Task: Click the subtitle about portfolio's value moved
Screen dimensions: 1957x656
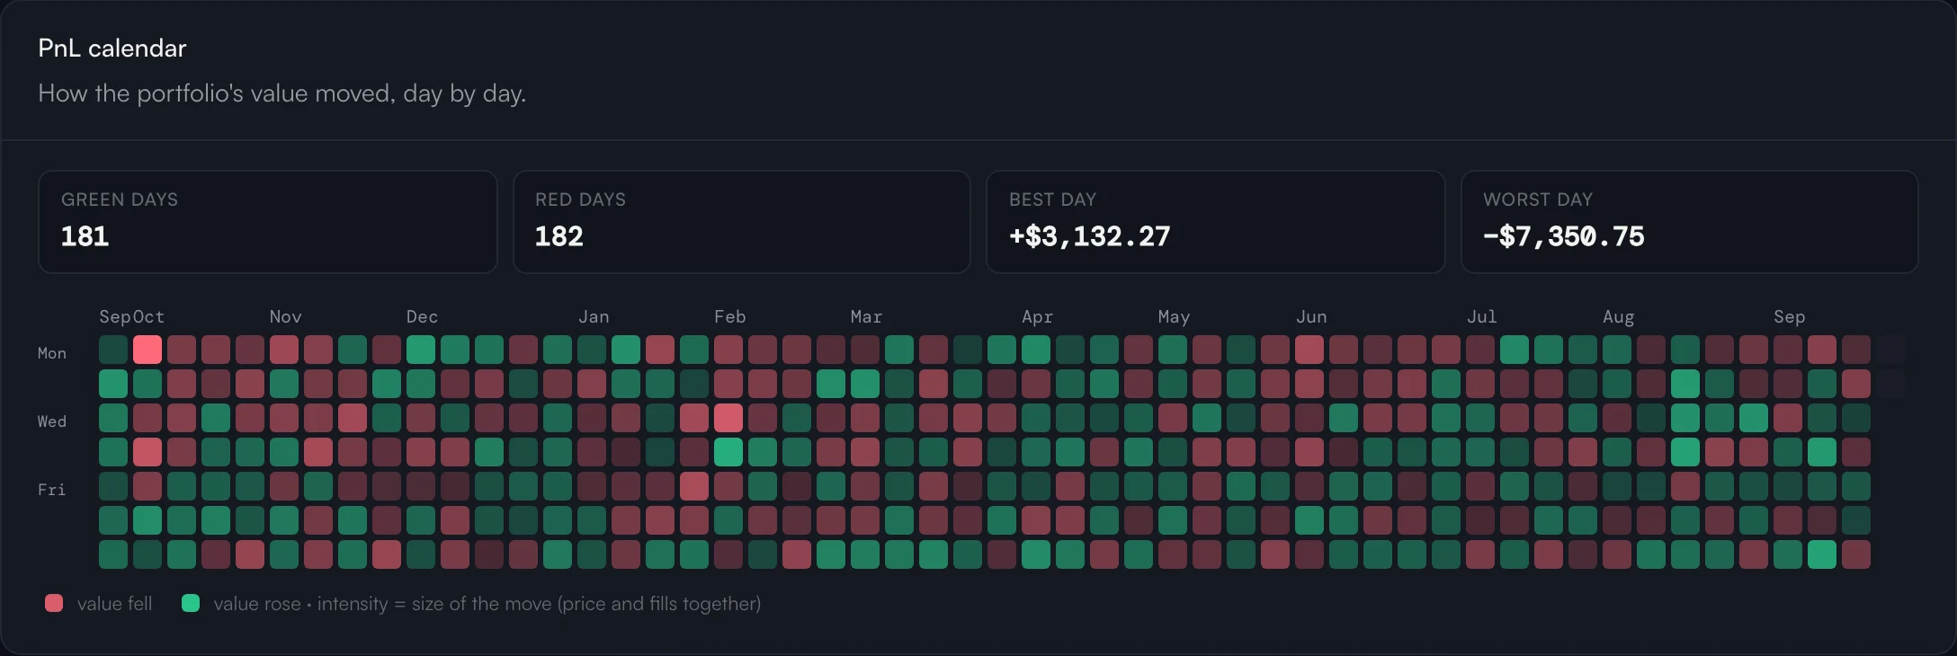Action: (x=282, y=93)
